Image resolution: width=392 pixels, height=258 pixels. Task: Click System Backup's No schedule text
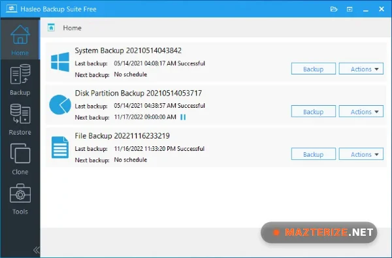(131, 74)
